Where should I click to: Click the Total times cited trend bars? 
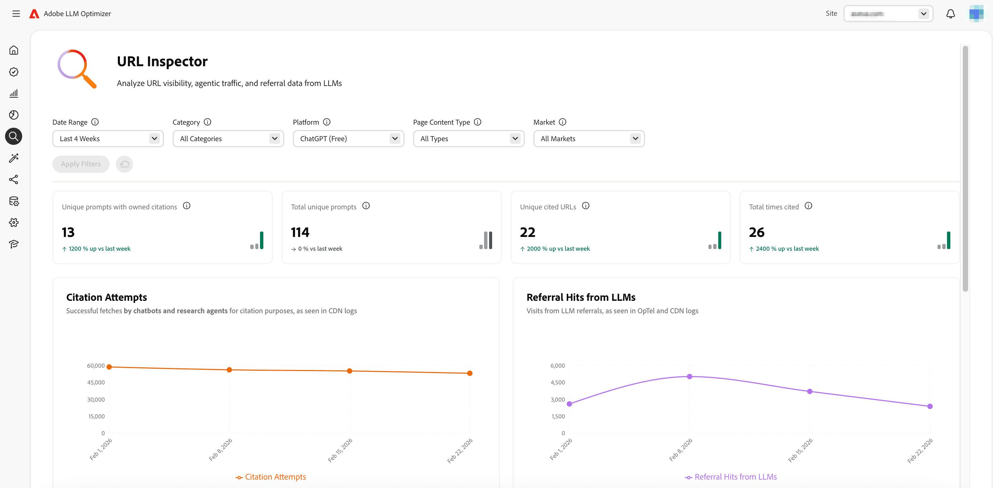944,240
